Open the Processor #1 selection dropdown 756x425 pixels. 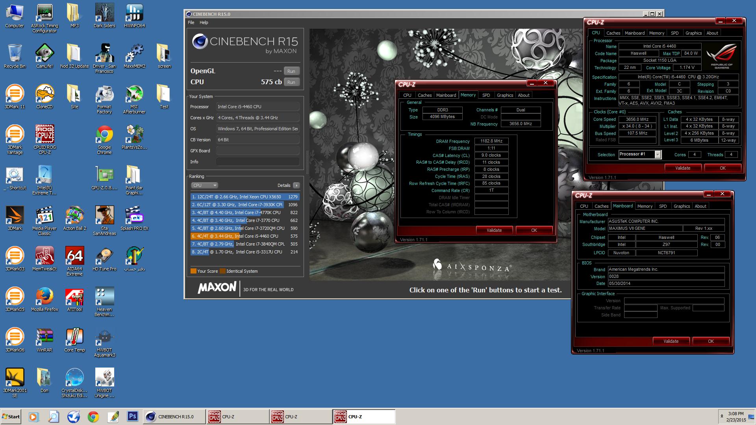640,154
